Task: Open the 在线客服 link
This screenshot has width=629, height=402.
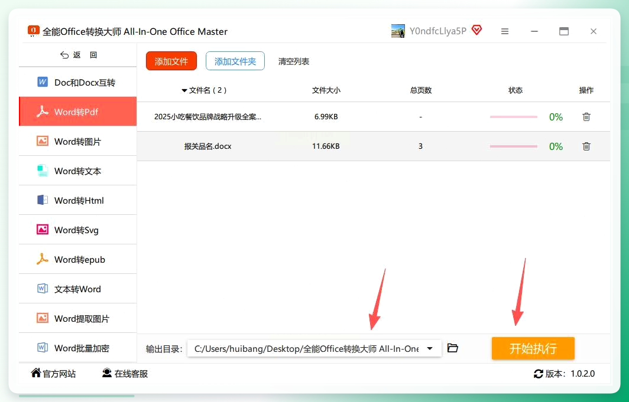Action: [125, 373]
